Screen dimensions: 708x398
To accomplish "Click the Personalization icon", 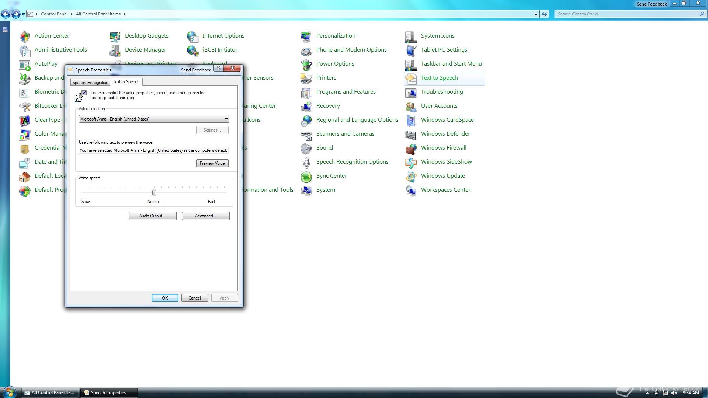I will 306,36.
